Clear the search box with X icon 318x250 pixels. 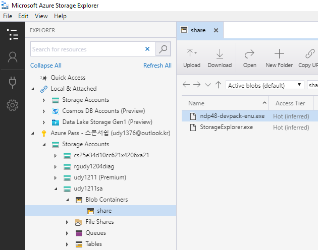point(147,49)
